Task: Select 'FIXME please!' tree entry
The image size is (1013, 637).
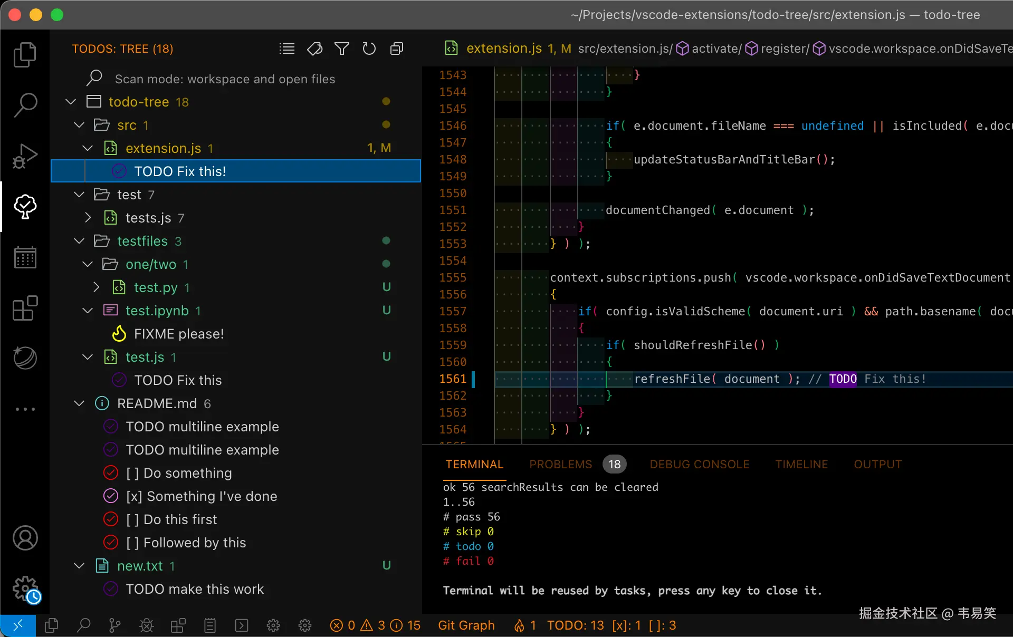Action: 179,334
